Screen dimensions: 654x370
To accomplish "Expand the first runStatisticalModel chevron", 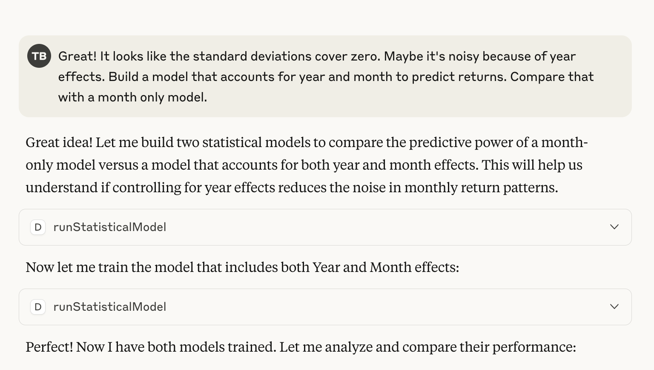I will coord(614,227).
